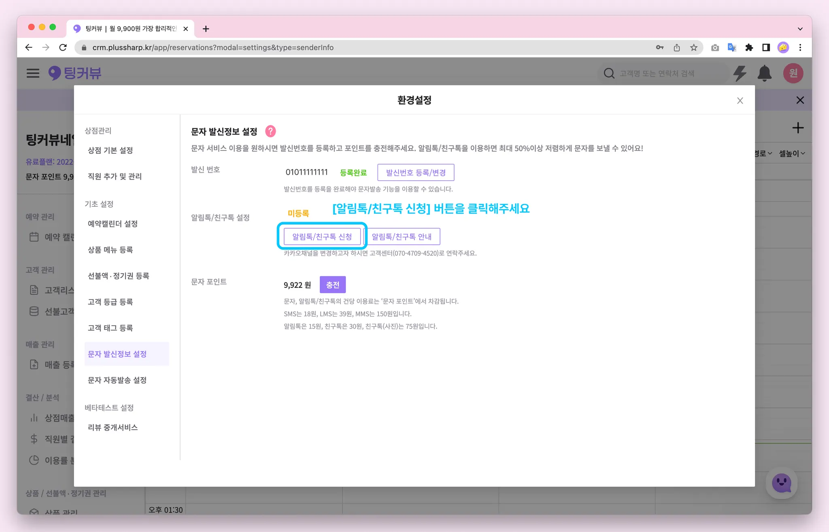829x532 pixels.
Task: Close the settings modal with X
Action: coord(740,101)
